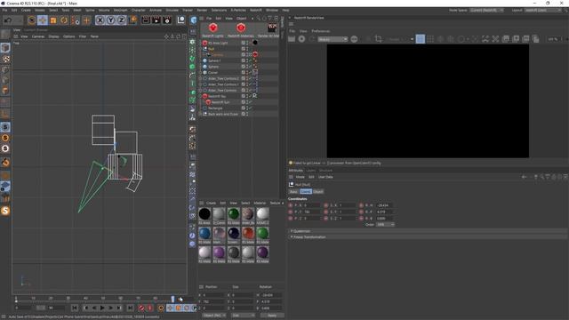This screenshot has height=320, width=569.
Task: Open viewport Display menu
Action: point(53,36)
